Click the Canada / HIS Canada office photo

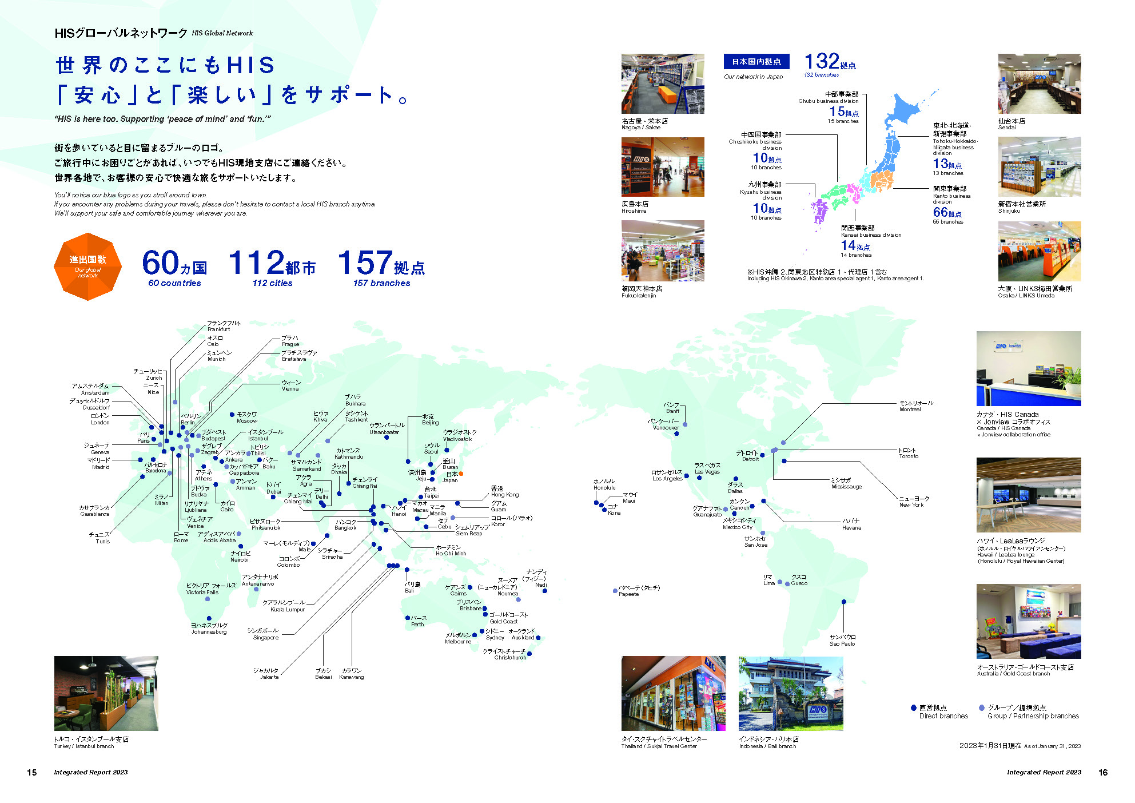(x=1029, y=368)
